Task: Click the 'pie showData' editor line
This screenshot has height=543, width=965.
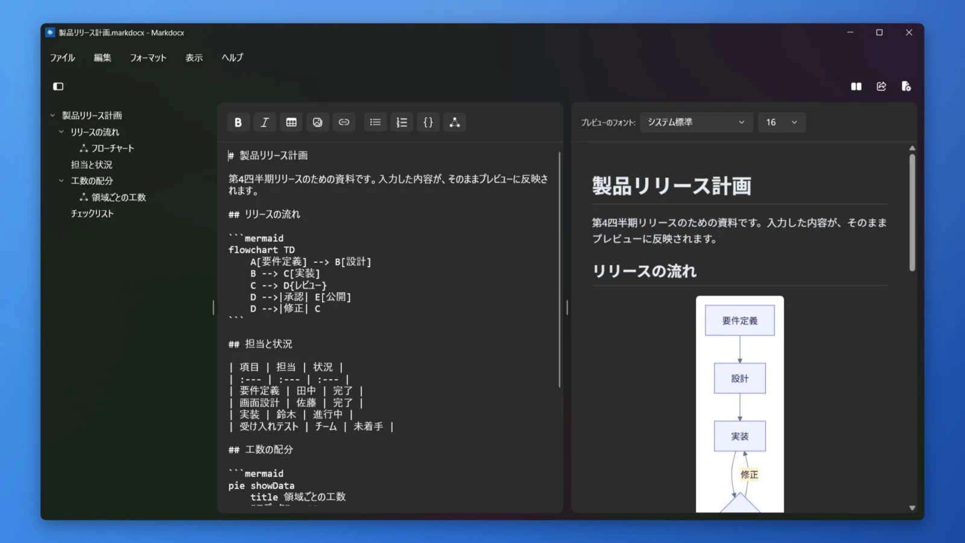Action: (262, 486)
